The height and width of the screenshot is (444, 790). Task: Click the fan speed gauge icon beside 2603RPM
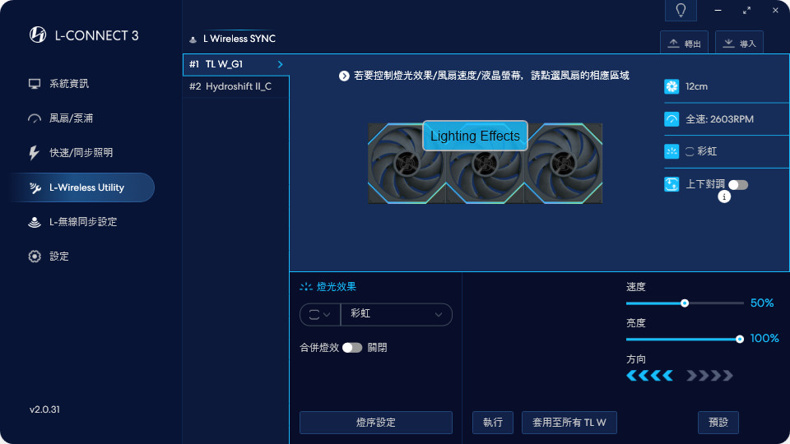[x=671, y=119]
